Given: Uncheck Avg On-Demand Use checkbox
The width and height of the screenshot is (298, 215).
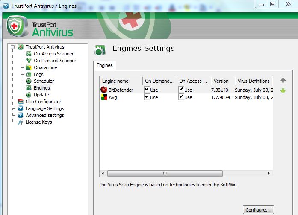Looking at the screenshot, I should coord(147,97).
